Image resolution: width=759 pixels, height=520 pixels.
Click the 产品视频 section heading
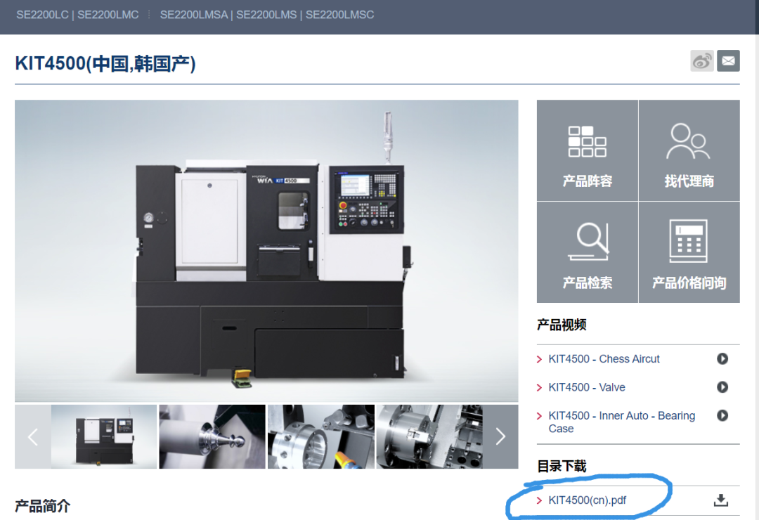[x=562, y=325]
